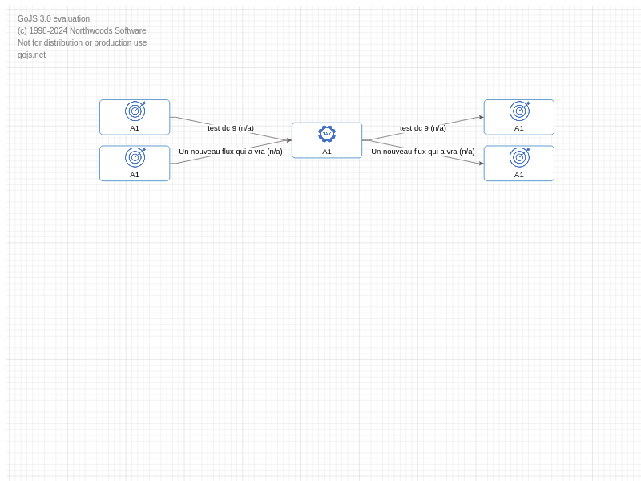The width and height of the screenshot is (641, 481).
Task: Select the target icon in the top-right A1 node
Action: 519,111
